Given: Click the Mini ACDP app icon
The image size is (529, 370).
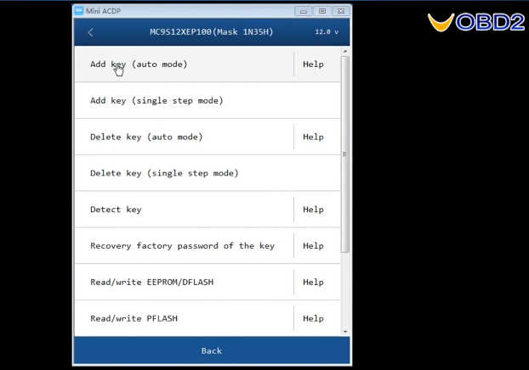Looking at the screenshot, I should pos(79,11).
